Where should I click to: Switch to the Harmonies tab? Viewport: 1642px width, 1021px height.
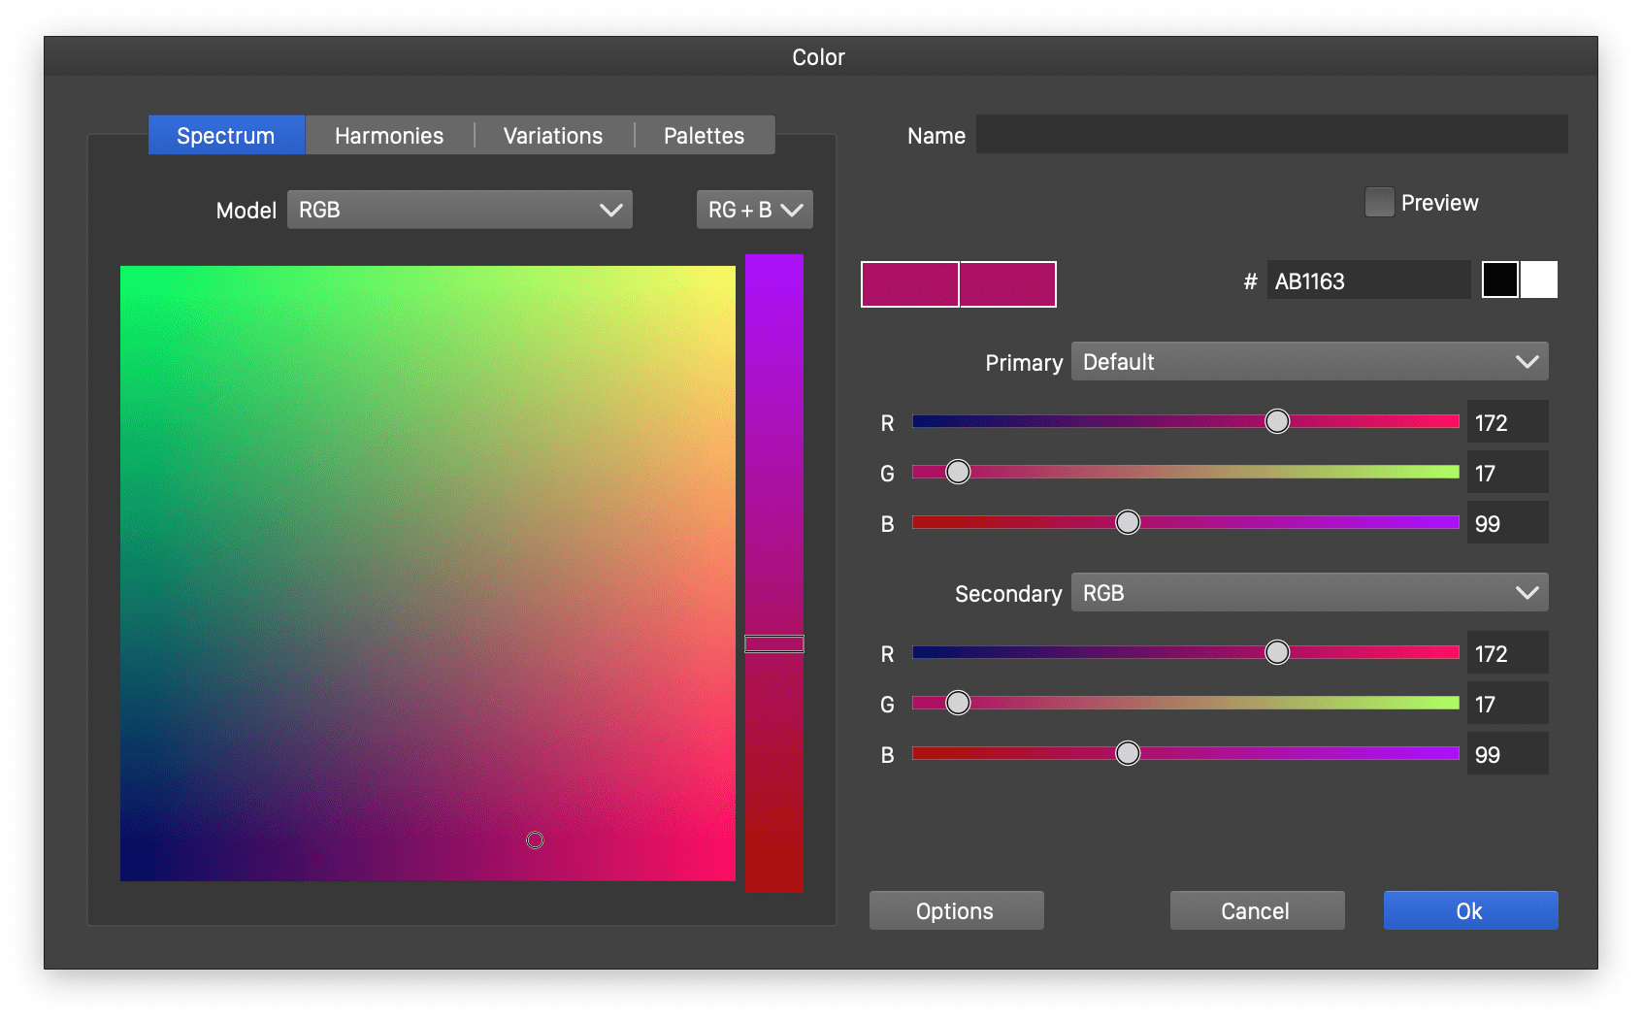(388, 135)
